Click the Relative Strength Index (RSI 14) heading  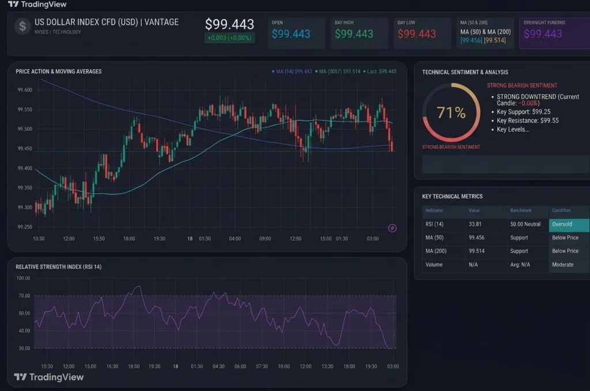(x=58, y=267)
